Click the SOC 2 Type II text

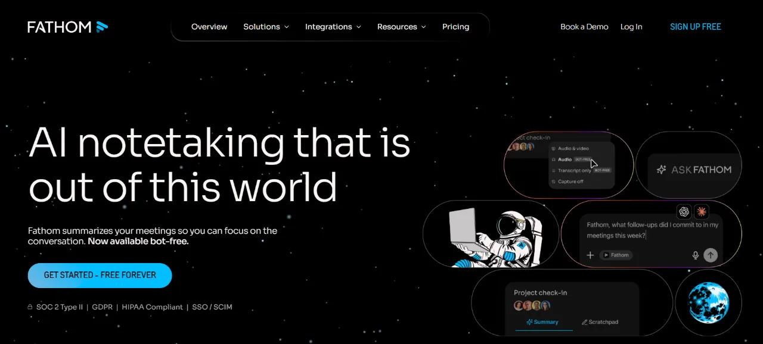pos(60,307)
